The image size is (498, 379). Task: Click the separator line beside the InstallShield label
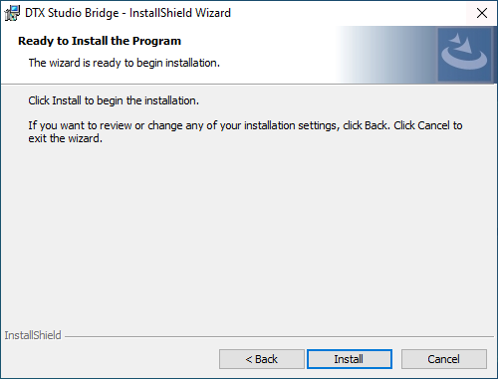[x=279, y=336]
